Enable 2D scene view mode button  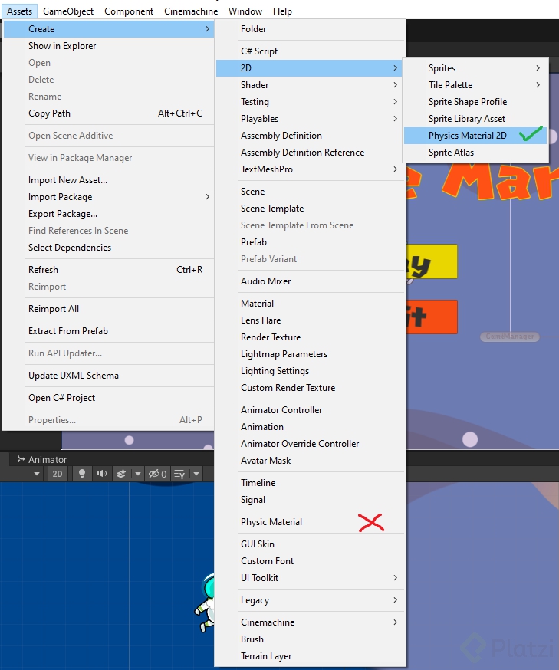coord(58,474)
